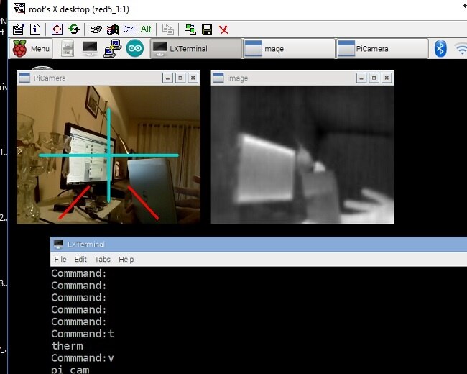Open the Edit menu in LXTerminal
The image size is (467, 374).
coord(80,259)
